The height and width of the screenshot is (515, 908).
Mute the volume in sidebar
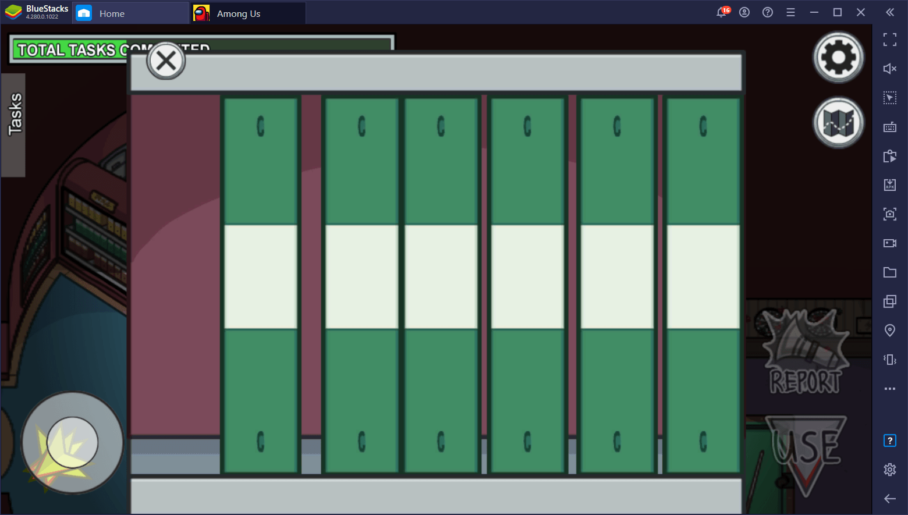(x=890, y=69)
